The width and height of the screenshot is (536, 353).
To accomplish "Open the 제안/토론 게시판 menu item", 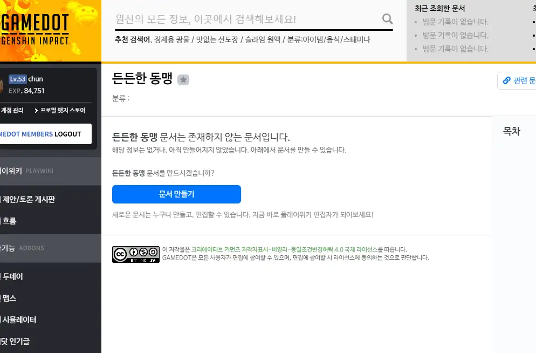I will coord(28,200).
